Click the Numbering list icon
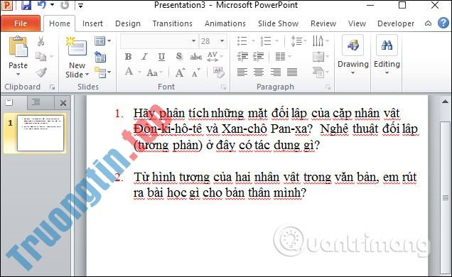 click(266, 41)
